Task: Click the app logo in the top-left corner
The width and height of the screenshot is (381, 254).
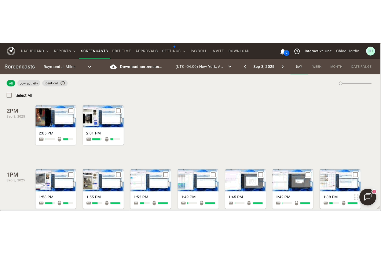Action: (11, 51)
